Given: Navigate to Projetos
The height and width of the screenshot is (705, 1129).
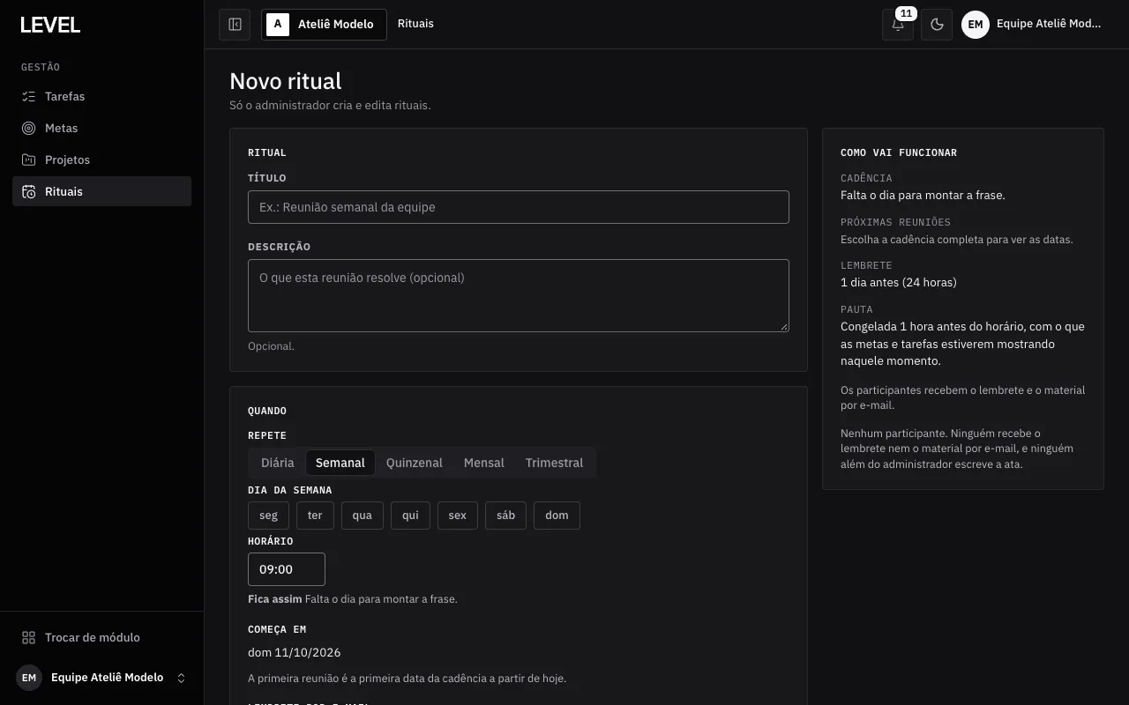Looking at the screenshot, I should (x=101, y=160).
